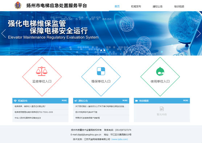Click the empty document icon above 暂无内容
Viewport: 202px width, 143px height.
click(x=162, y=109)
